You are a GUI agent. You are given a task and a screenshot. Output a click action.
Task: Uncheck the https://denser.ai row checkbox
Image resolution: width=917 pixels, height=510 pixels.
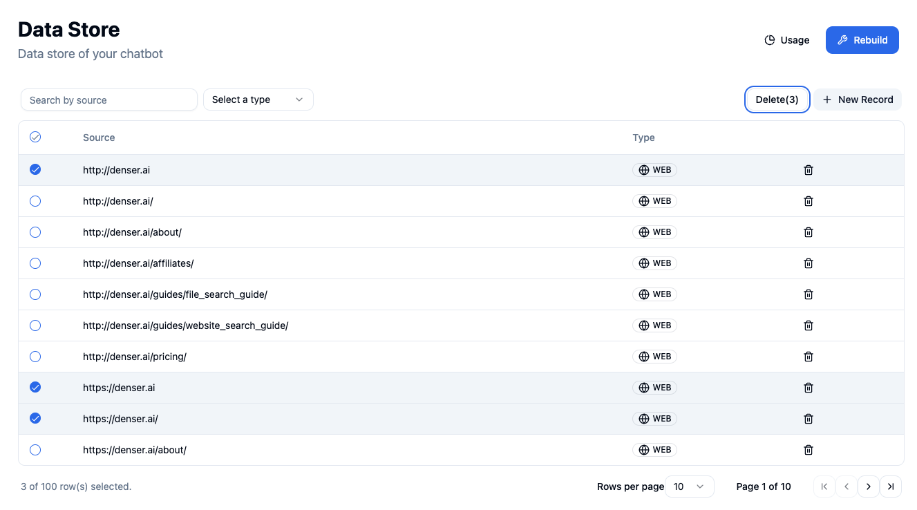[x=35, y=387]
